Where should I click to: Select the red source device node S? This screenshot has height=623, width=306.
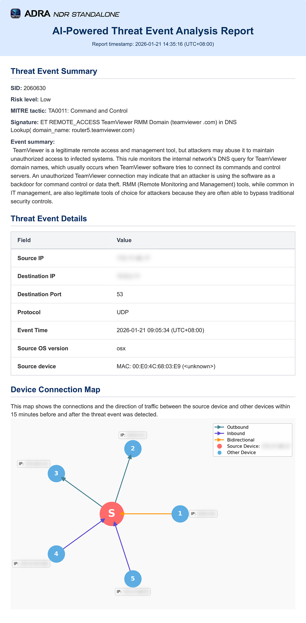(x=112, y=514)
